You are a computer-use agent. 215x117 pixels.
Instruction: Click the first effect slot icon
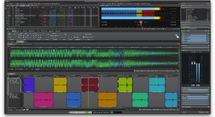tap(183, 35)
